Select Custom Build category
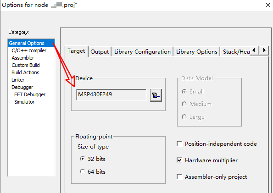The width and height of the screenshot is (273, 193). coord(26,65)
